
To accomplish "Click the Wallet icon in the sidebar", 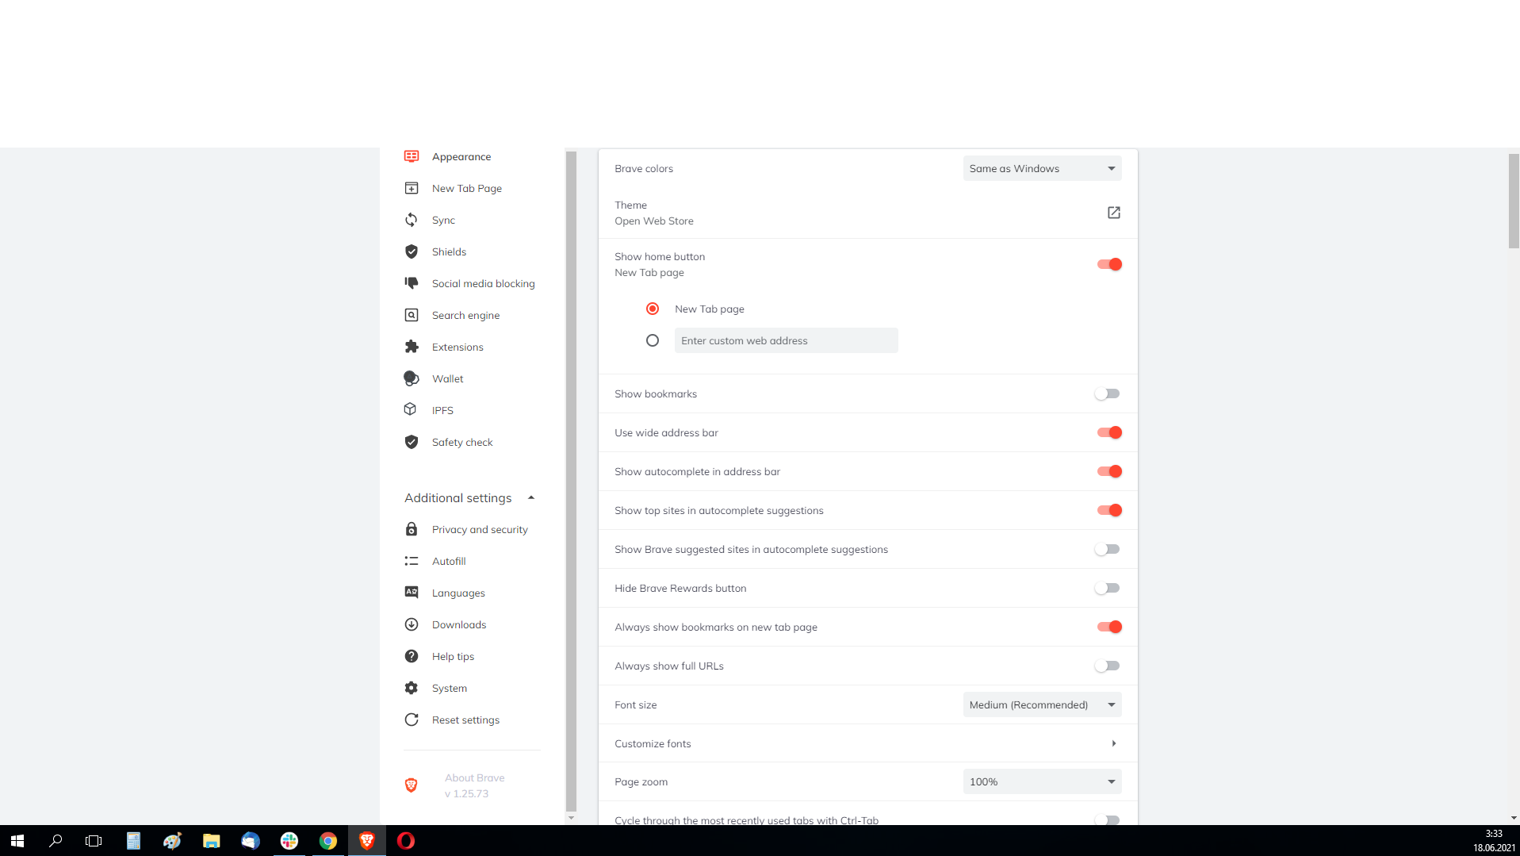I will [411, 378].
